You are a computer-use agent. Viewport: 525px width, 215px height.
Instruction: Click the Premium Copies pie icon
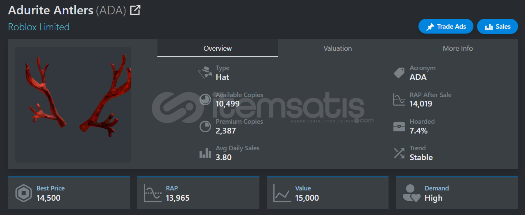[x=205, y=127]
